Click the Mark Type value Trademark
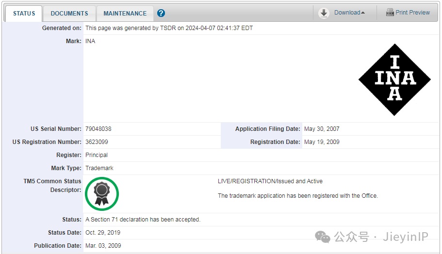The width and height of the screenshot is (442, 254). (99, 168)
